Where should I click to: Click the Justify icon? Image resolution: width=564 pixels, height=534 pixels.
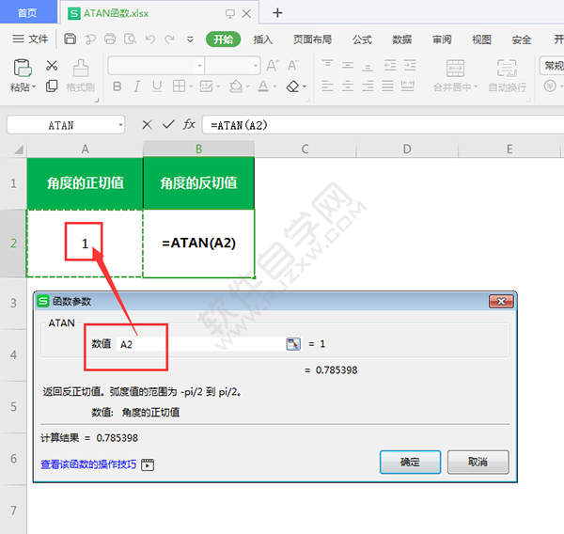click(x=387, y=86)
